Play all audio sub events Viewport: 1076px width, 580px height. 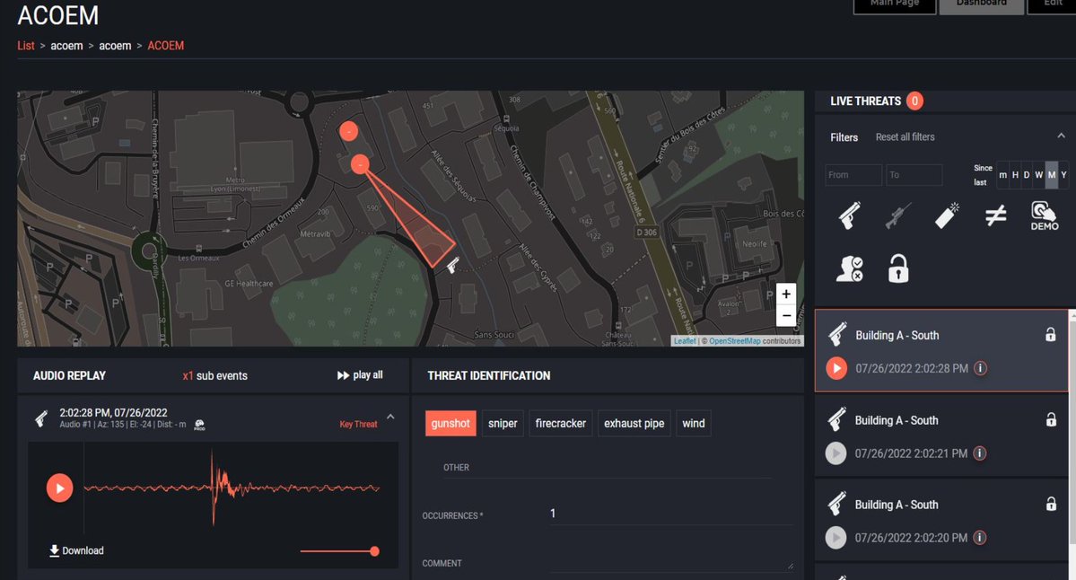click(x=360, y=375)
